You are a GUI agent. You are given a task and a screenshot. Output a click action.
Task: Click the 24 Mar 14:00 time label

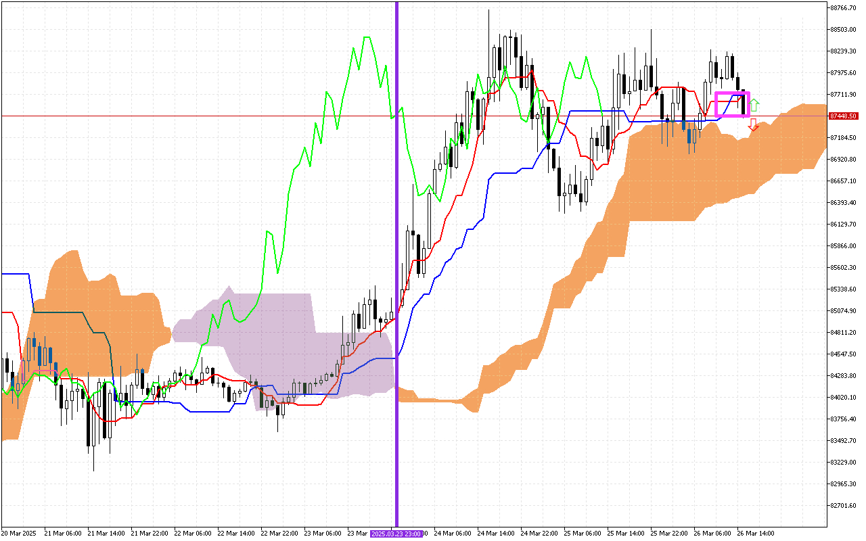click(x=496, y=534)
